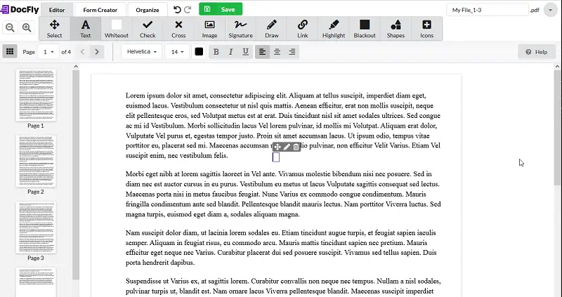562x297 pixels.
Task: Activate the Text tool
Action: pyautogui.click(x=85, y=29)
